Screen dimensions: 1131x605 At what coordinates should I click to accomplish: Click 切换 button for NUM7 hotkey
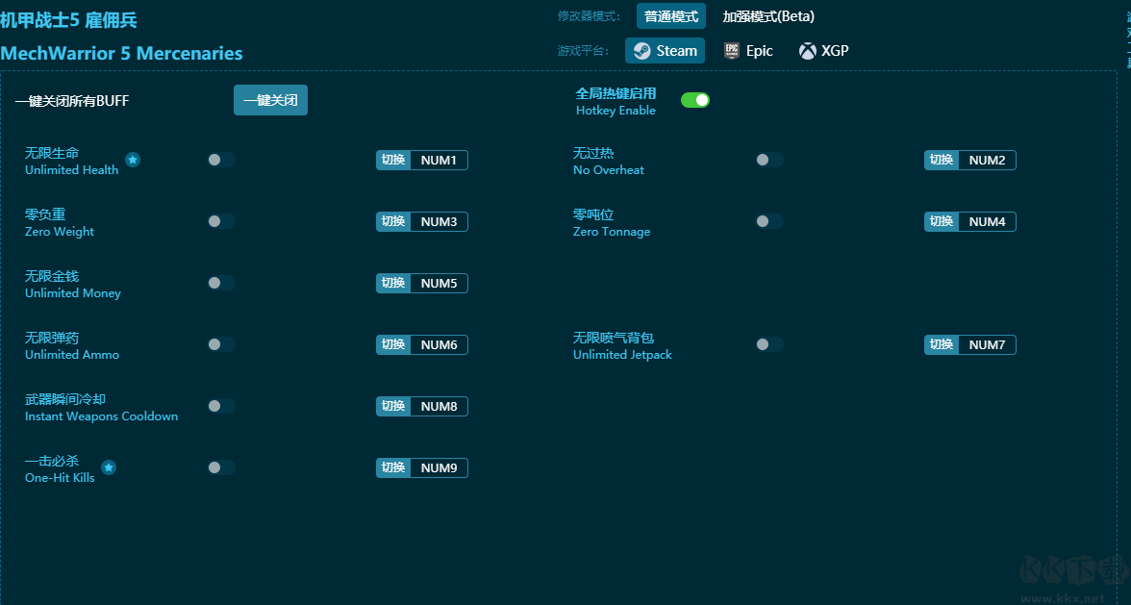(x=942, y=345)
